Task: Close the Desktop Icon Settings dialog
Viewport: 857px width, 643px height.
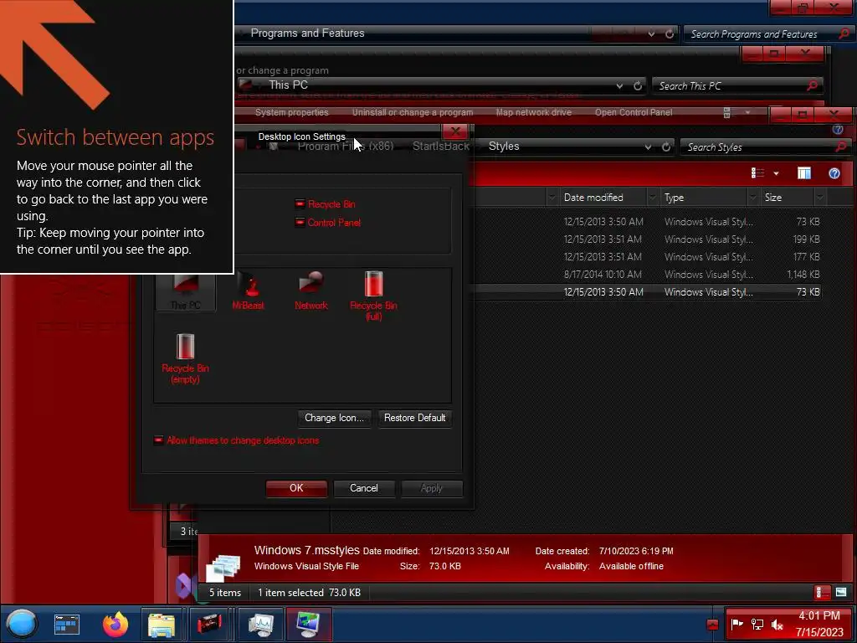Action: point(454,131)
